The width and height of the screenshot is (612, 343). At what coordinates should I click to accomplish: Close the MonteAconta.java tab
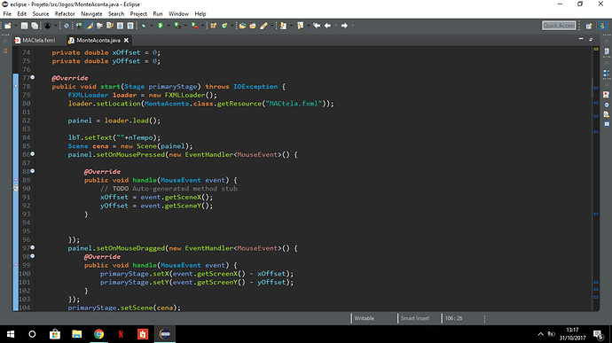pyautogui.click(x=126, y=40)
